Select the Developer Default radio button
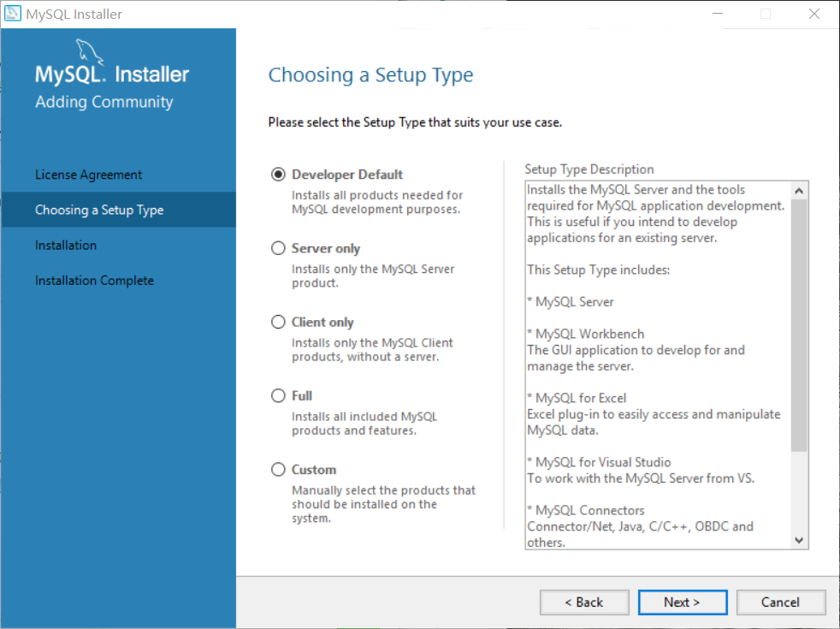This screenshot has width=840, height=629. (277, 174)
